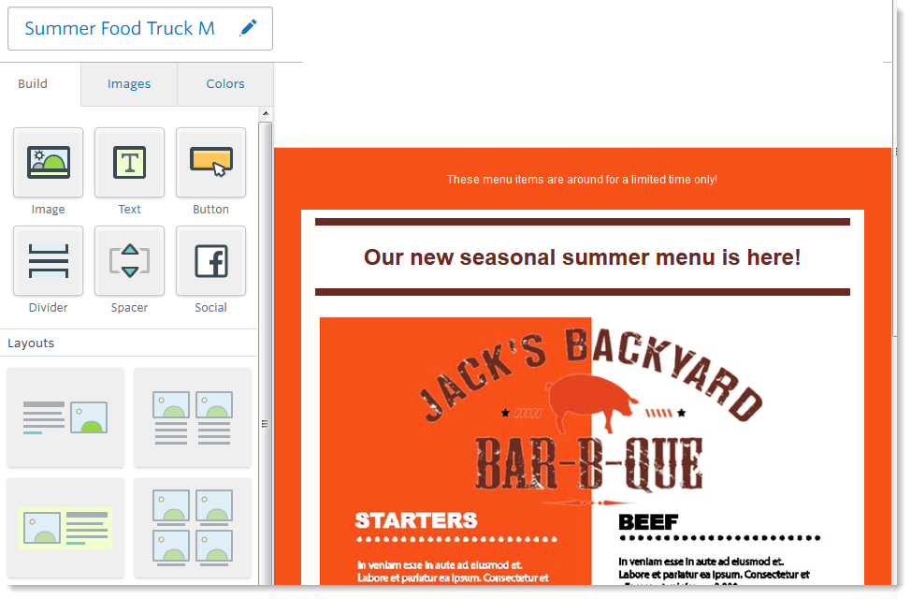The width and height of the screenshot is (911, 599).
Task: Select the Spacer block icon
Action: coord(129,261)
